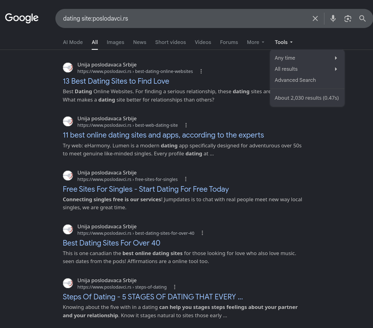This screenshot has width=373, height=328.
Task: Go to Google homepage via logo
Action: pyautogui.click(x=22, y=18)
